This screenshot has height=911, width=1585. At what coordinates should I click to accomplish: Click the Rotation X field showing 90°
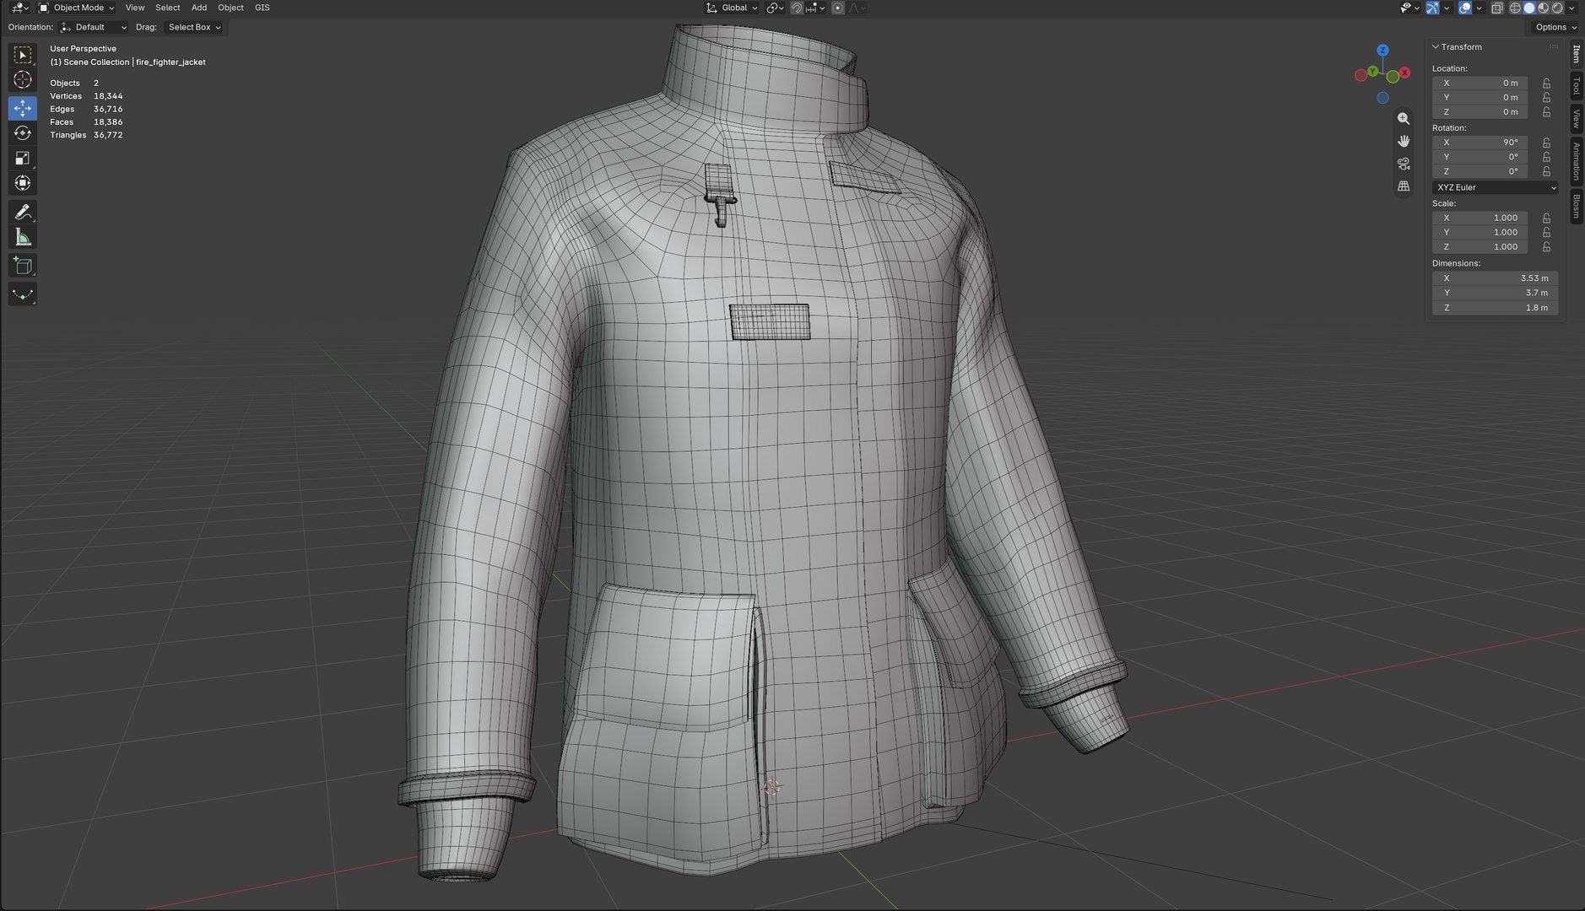click(x=1480, y=143)
